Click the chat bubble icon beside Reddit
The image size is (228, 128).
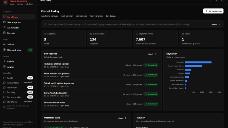[4, 78]
